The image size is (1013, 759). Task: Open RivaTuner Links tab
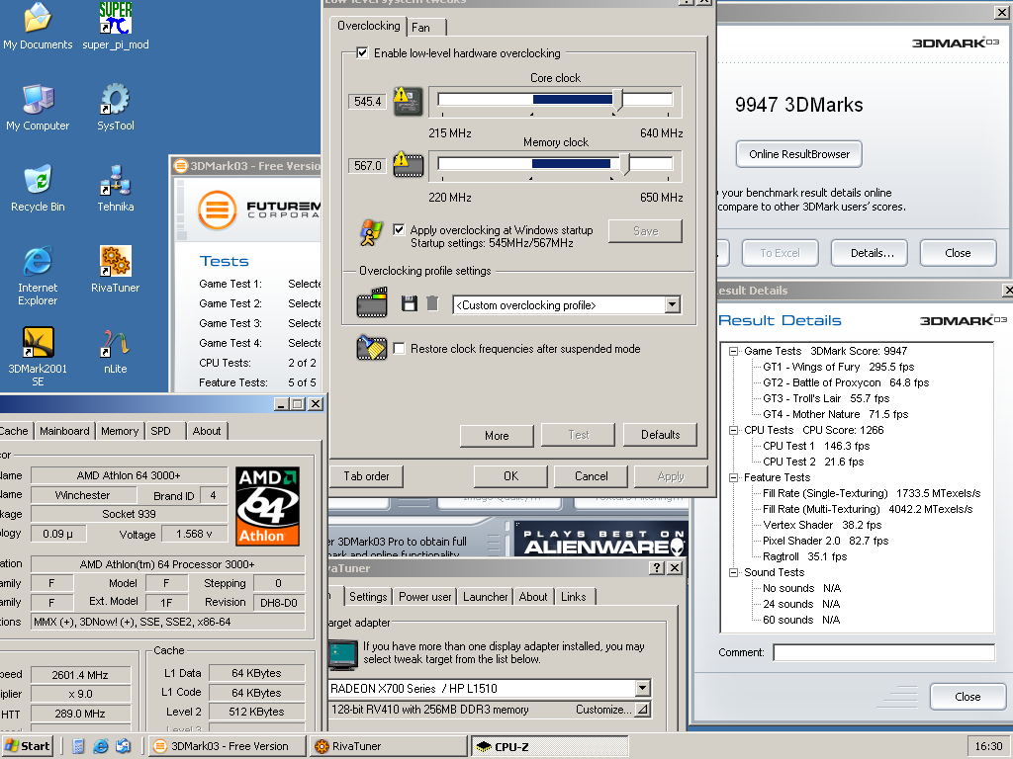pyautogui.click(x=574, y=596)
